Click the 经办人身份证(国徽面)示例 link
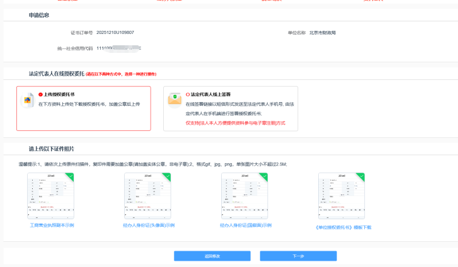This screenshot has height=267, width=458. click(x=245, y=225)
